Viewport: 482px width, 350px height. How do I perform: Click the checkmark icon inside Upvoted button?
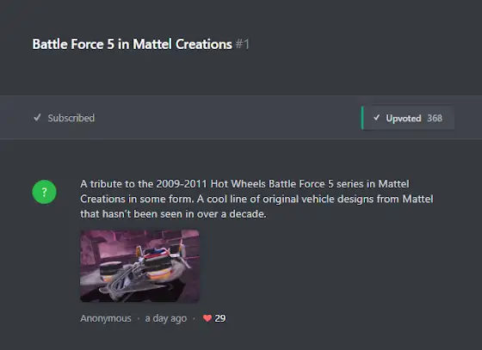(377, 118)
